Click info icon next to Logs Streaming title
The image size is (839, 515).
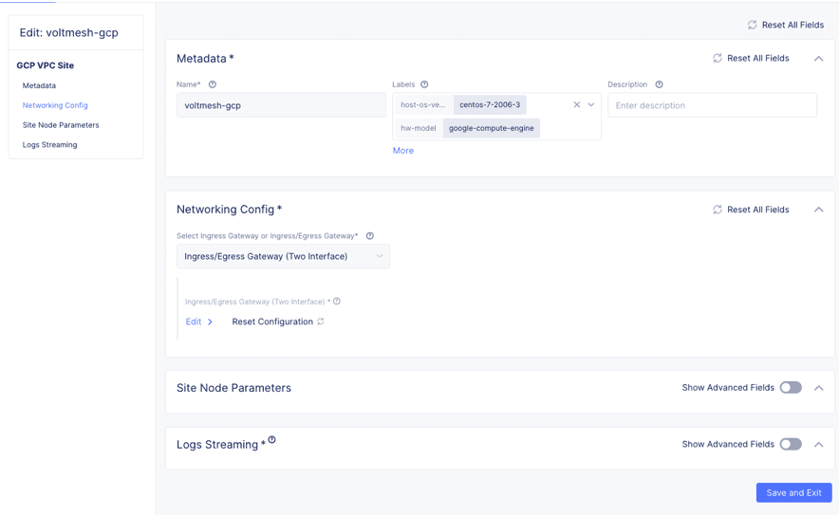tap(271, 440)
